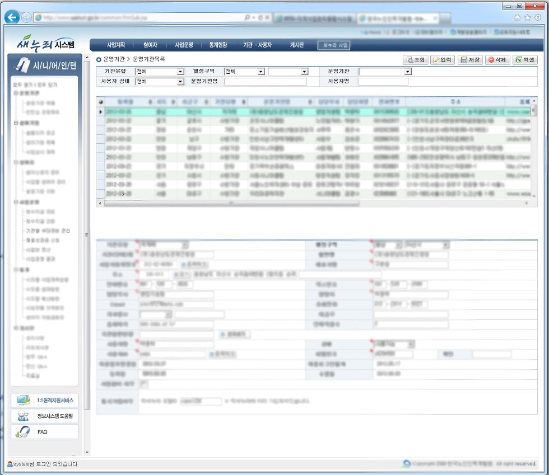Open the 정보시스템 도움말 icon
This screenshot has width=549, height=475.
(23, 416)
